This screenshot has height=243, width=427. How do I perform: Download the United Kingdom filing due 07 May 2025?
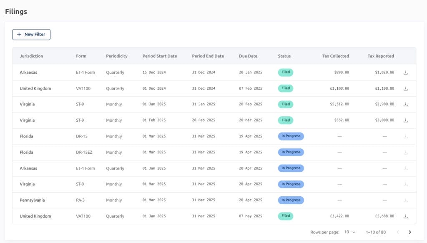[x=405, y=216]
